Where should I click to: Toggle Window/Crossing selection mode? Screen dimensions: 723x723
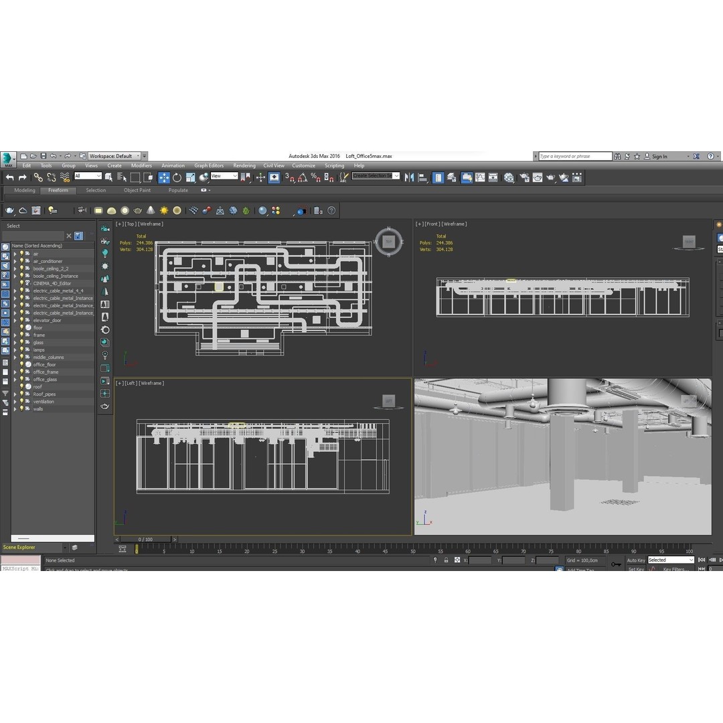tap(148, 177)
